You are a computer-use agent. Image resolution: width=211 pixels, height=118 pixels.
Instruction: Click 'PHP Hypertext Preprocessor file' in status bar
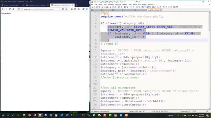click(100, 111)
